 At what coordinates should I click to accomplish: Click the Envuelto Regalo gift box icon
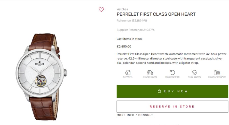coord(217,72)
